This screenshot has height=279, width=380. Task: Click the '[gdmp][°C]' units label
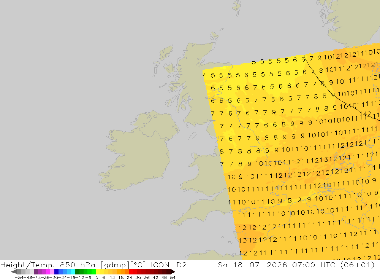[x=123, y=265]
